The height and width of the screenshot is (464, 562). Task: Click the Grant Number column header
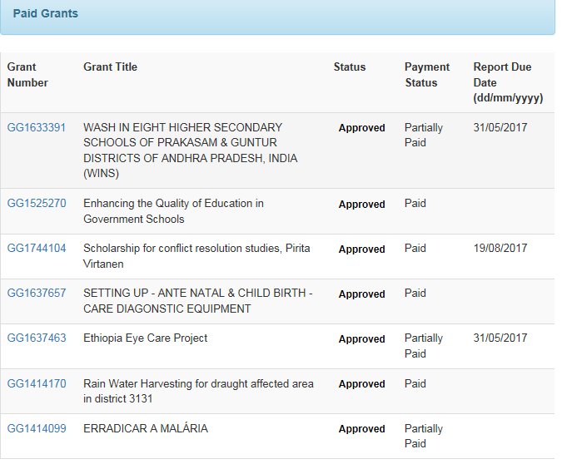click(x=28, y=75)
